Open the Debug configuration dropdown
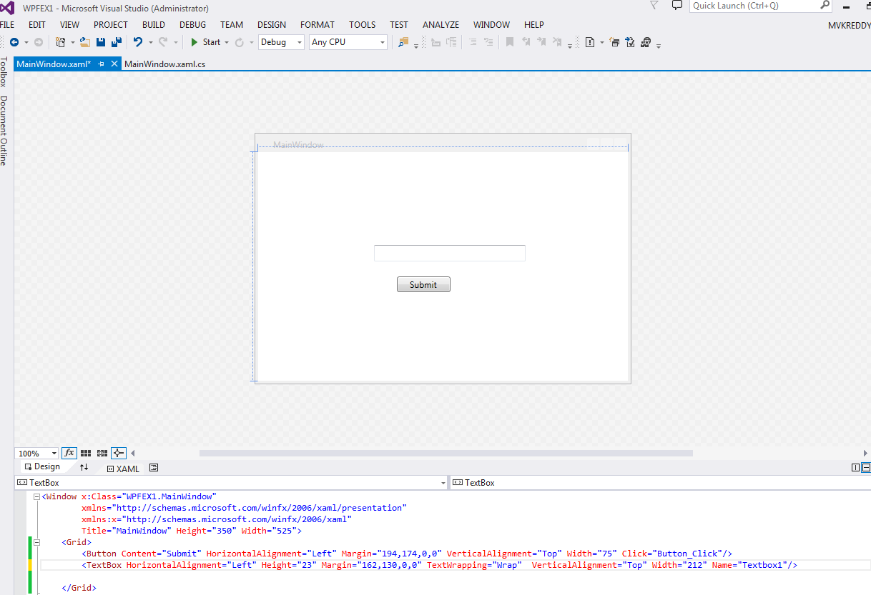 coord(298,41)
